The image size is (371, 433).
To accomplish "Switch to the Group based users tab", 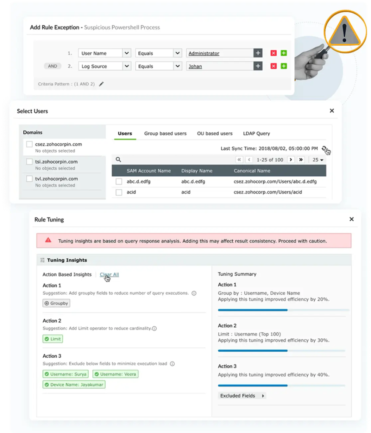I will (165, 134).
